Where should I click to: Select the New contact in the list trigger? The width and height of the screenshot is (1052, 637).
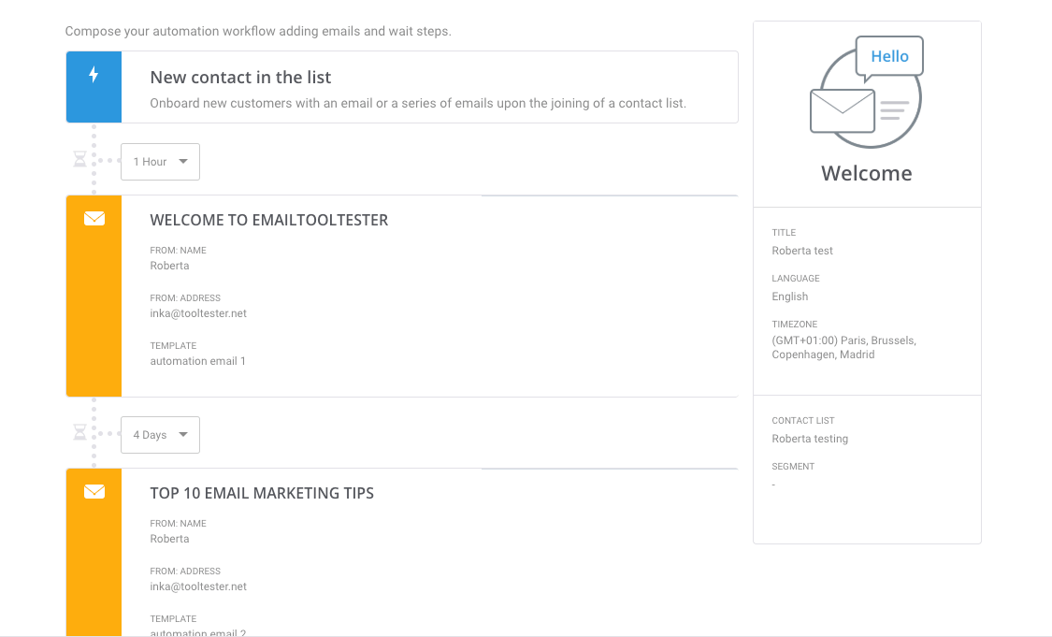pyautogui.click(x=402, y=87)
